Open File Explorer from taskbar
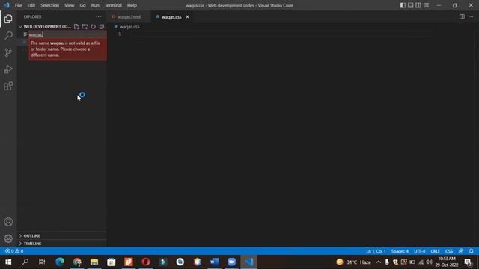The image size is (479, 269). point(94,262)
